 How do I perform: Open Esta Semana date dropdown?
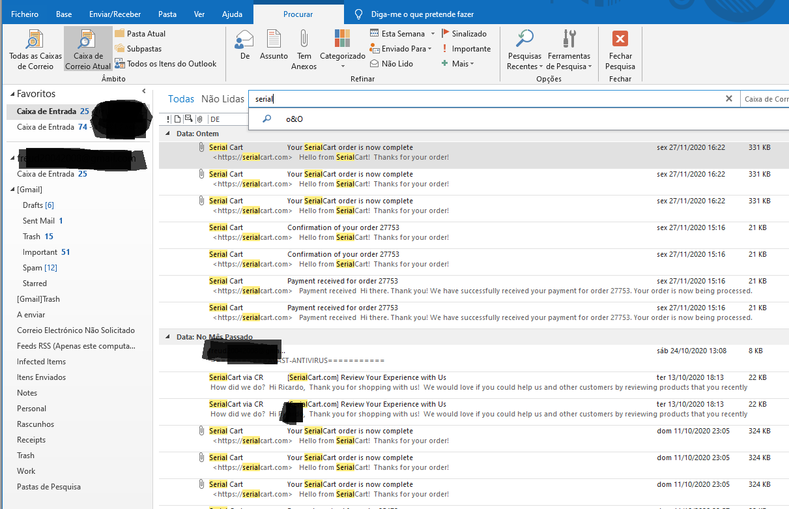[402, 33]
